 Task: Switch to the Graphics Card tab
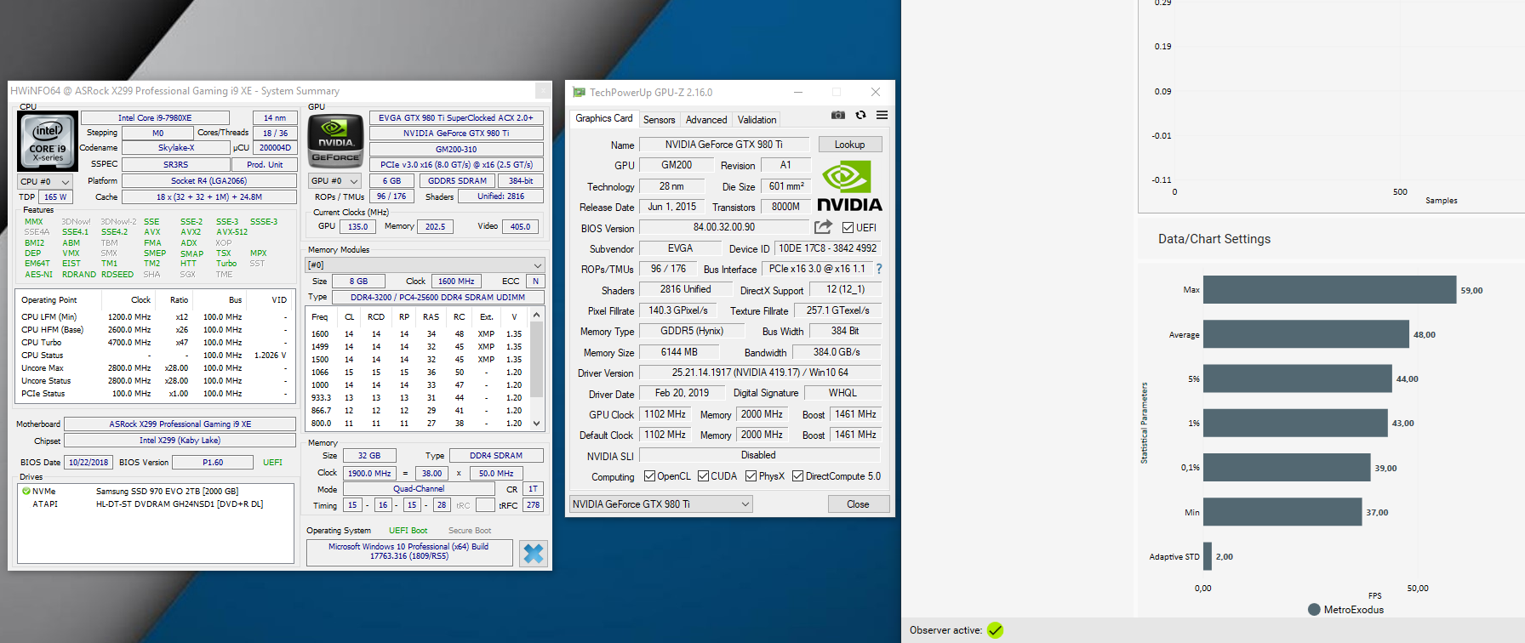pos(604,118)
